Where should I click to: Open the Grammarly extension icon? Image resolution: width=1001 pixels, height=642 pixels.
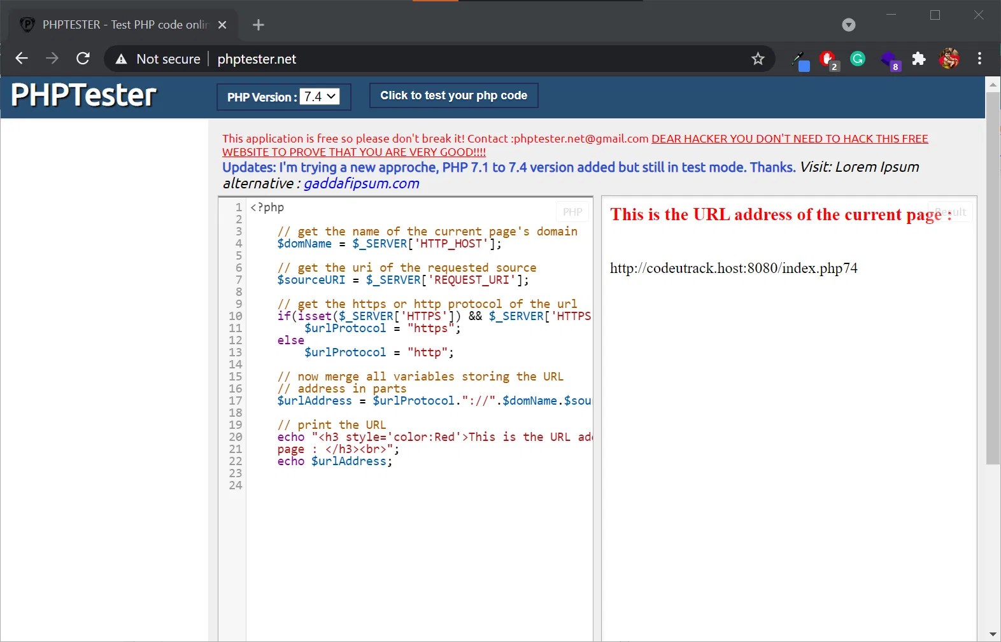click(x=858, y=59)
